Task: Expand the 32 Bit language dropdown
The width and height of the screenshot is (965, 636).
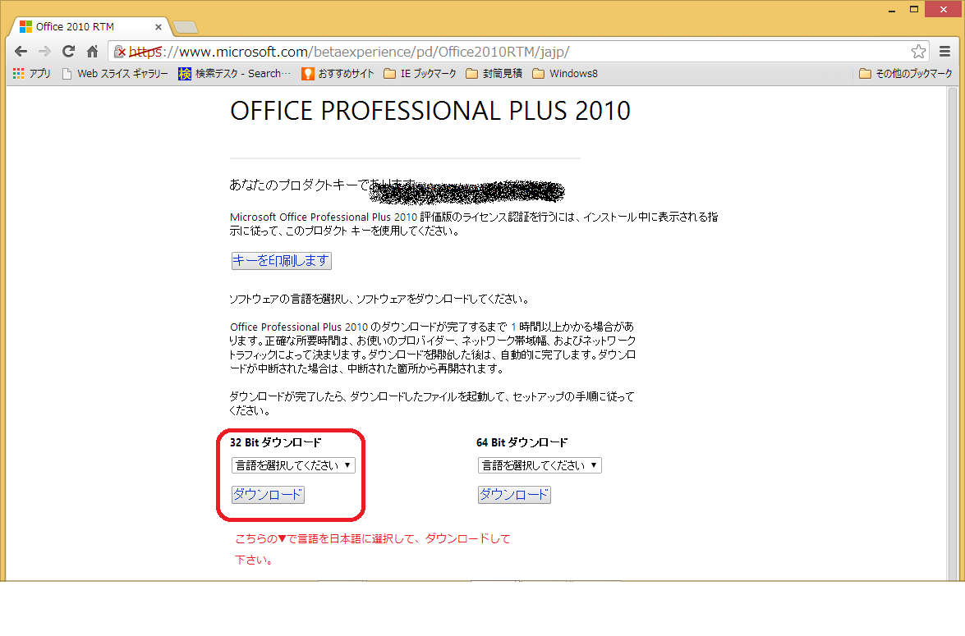Action: point(292,465)
